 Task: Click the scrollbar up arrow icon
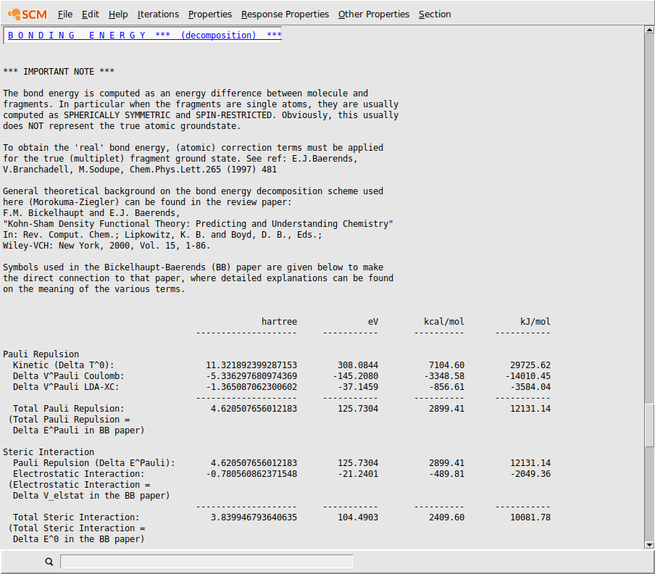tap(649, 30)
